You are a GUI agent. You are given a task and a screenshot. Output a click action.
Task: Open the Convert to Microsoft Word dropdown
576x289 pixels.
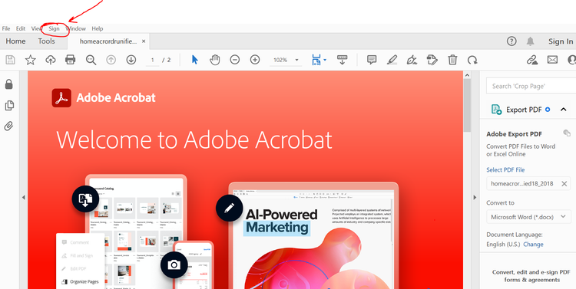pos(528,217)
